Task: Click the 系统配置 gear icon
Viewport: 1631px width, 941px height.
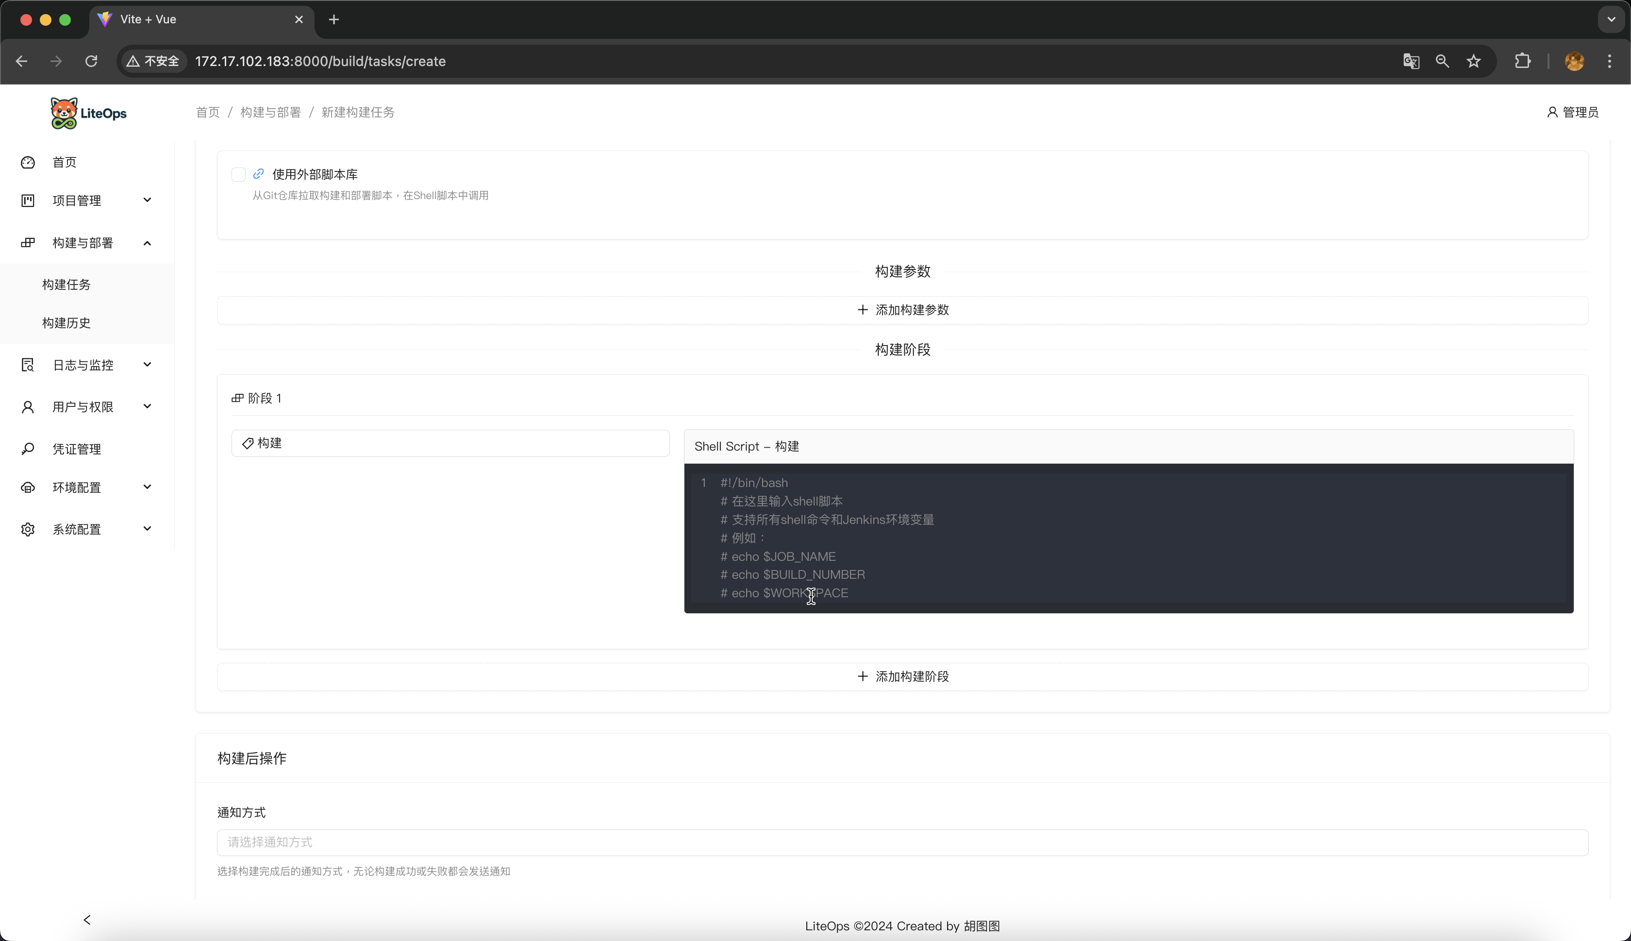Action: tap(28, 529)
